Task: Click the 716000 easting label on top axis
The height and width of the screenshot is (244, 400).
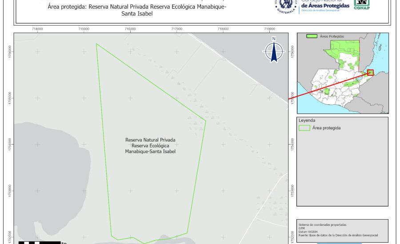Action: (130, 29)
